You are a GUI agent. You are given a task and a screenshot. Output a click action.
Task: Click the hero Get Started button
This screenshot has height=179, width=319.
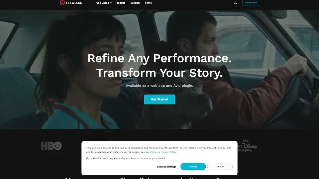click(159, 99)
